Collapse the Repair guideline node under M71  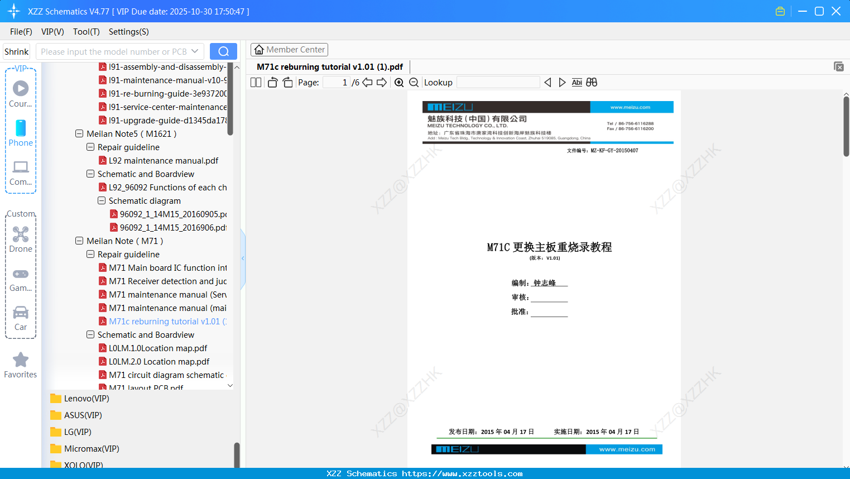[90, 254]
